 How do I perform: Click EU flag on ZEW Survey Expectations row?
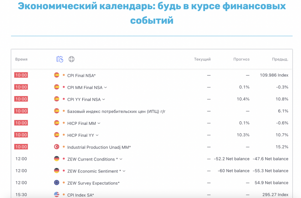[57, 183]
